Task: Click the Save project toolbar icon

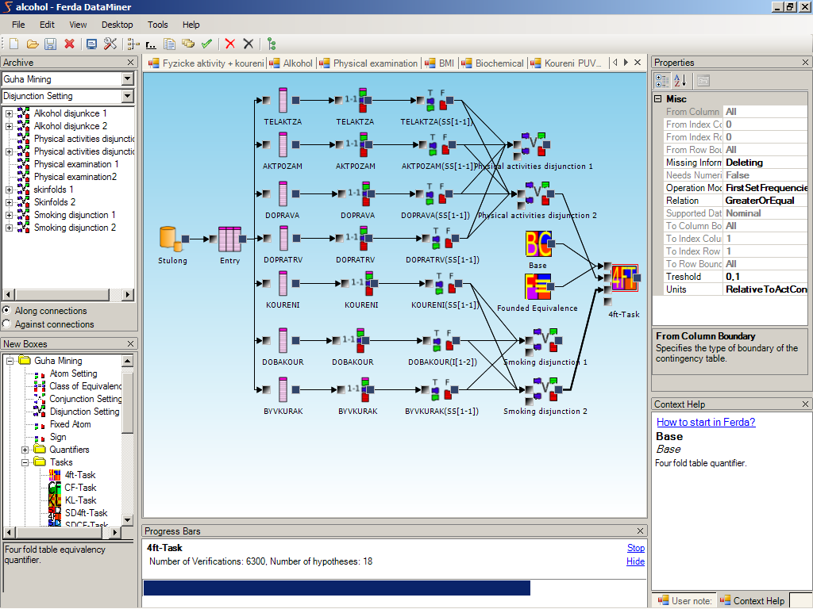Action: coord(50,44)
